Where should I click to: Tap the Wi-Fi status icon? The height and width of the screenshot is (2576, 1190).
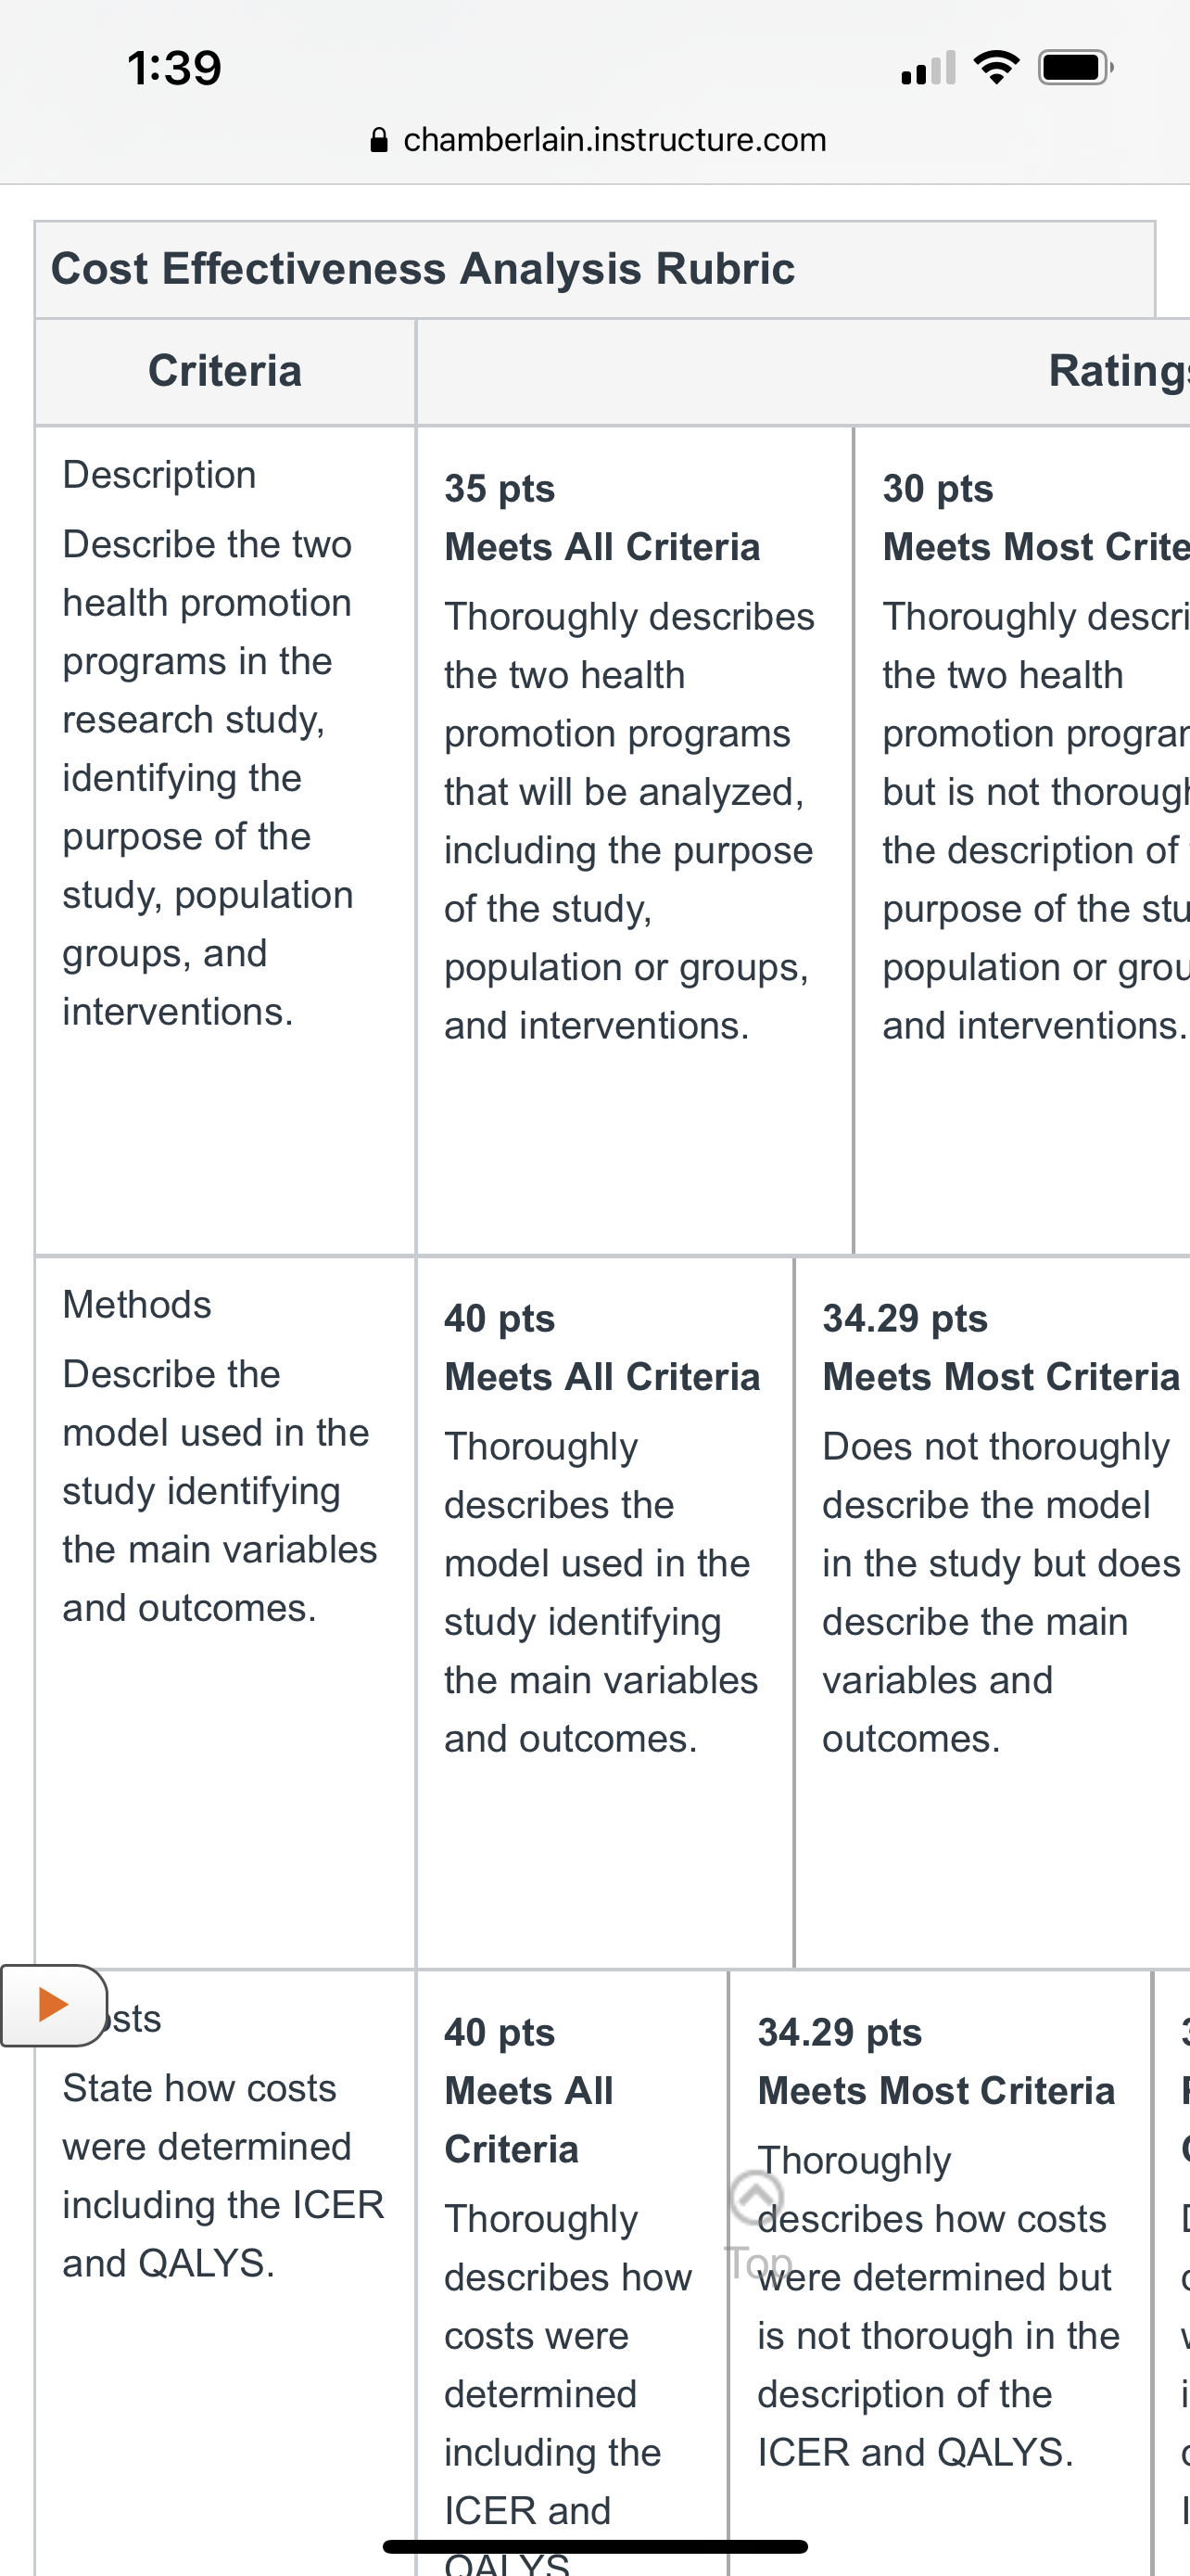(996, 67)
